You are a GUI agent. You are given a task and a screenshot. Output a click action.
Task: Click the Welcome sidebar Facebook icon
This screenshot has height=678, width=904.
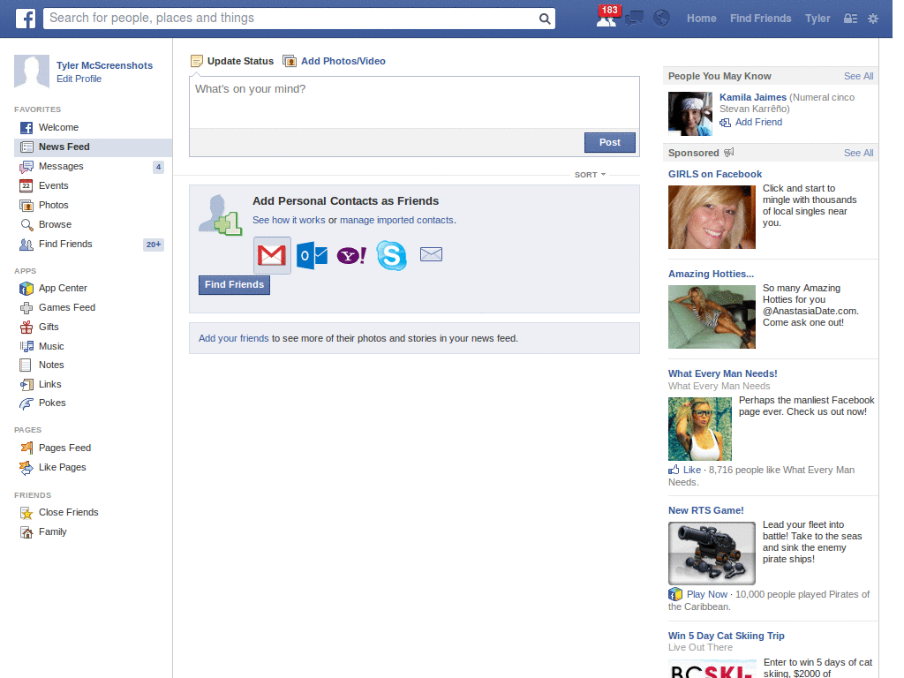point(26,127)
